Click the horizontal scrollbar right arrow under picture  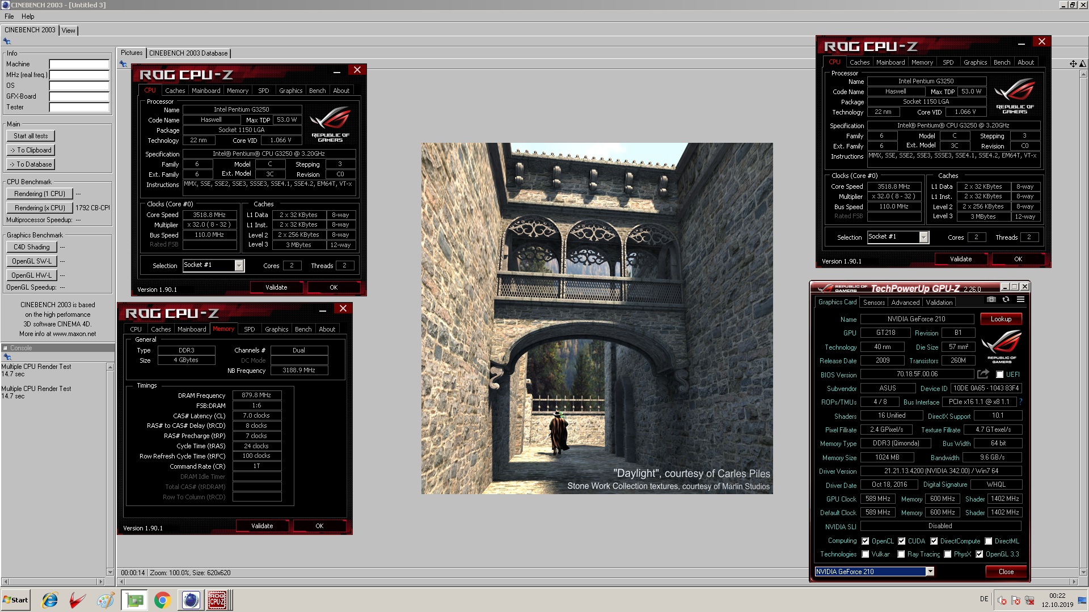pyautogui.click(x=1073, y=581)
